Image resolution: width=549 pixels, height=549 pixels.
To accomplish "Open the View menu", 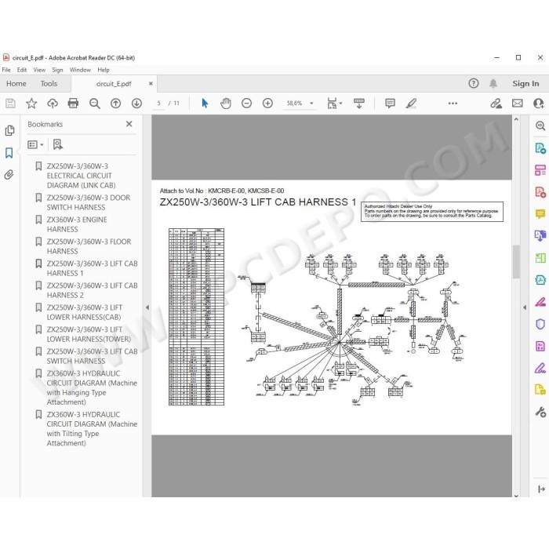I will pos(39,70).
